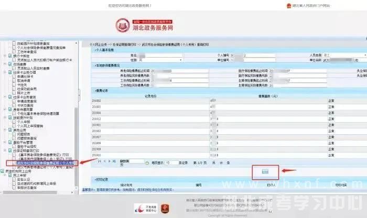The width and height of the screenshot is (367, 218).
Task: Click the folder icon beside 在线缴费
Action: (10, 63)
